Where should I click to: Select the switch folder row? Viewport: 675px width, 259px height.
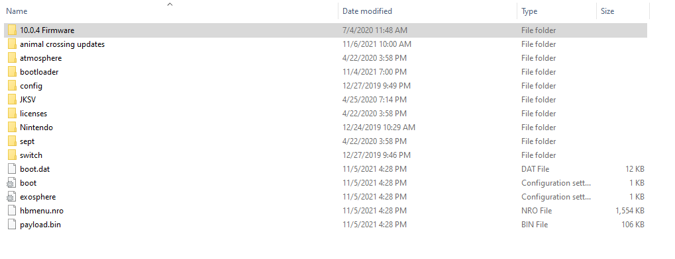point(325,155)
